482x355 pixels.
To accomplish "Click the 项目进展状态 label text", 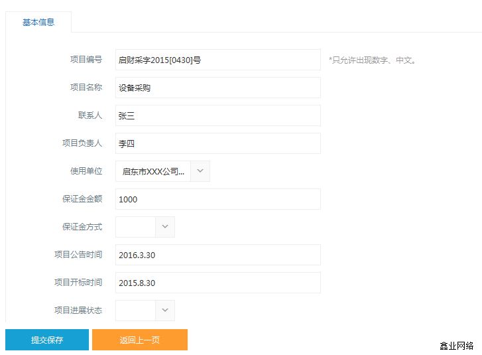I will click(x=78, y=310).
